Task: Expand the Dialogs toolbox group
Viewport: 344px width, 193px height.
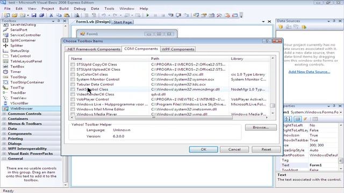Action: (4, 144)
